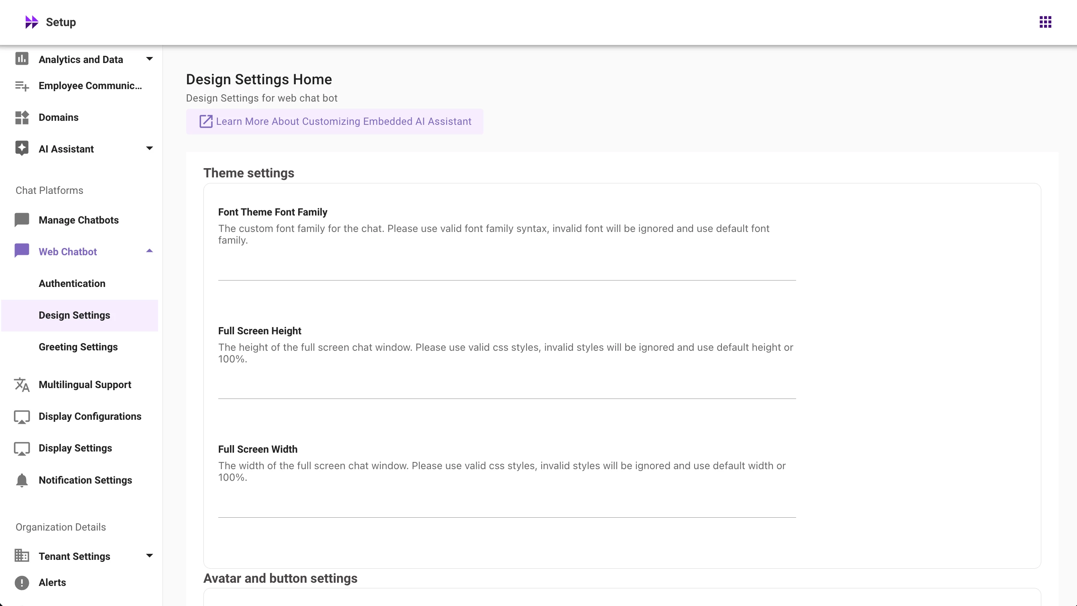Click the Analytics and Data bar chart icon
The width and height of the screenshot is (1077, 606).
tap(22, 59)
